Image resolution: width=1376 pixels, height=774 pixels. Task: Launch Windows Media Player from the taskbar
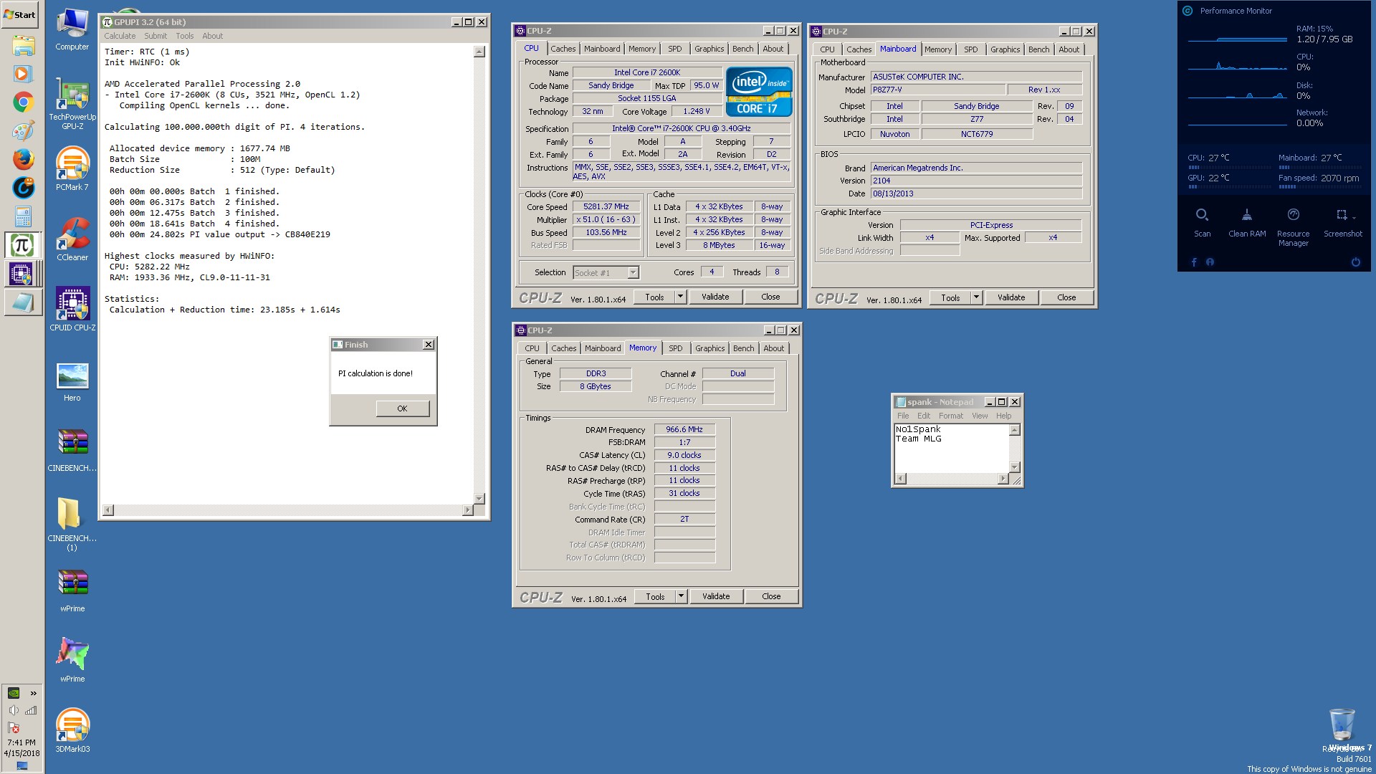tap(23, 73)
